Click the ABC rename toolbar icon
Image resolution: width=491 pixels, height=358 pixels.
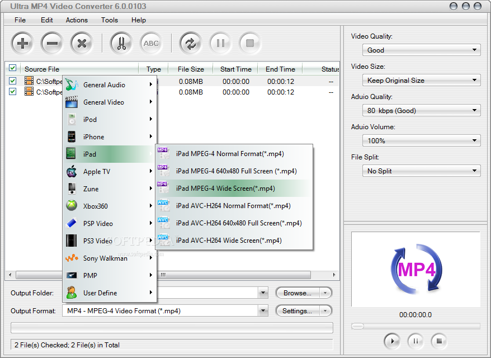tap(151, 43)
